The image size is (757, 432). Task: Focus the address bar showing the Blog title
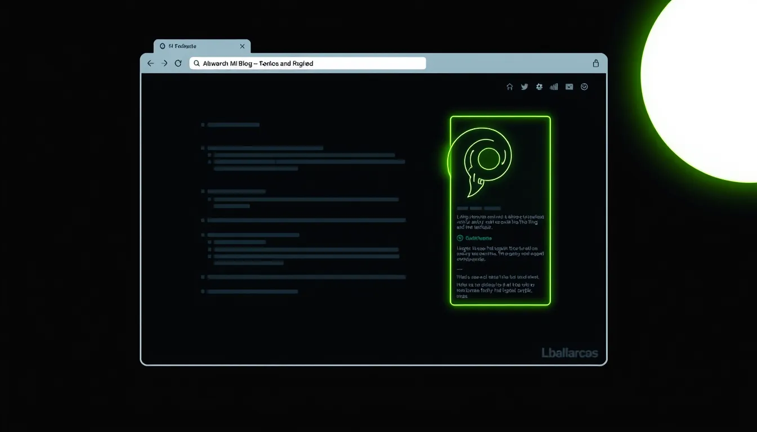coord(308,64)
